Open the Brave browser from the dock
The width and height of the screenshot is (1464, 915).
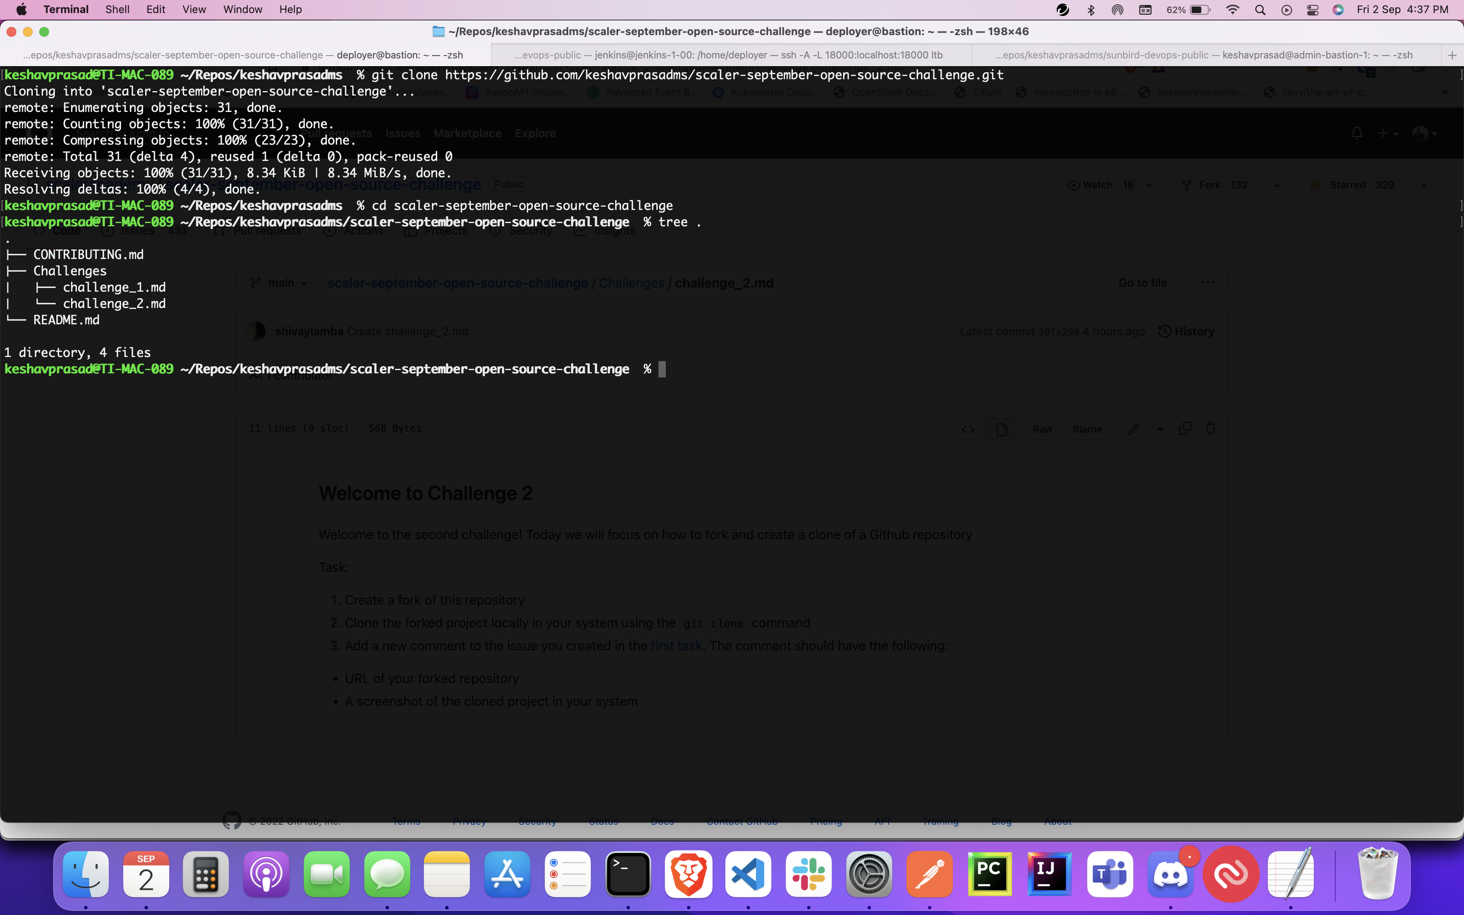coord(688,875)
